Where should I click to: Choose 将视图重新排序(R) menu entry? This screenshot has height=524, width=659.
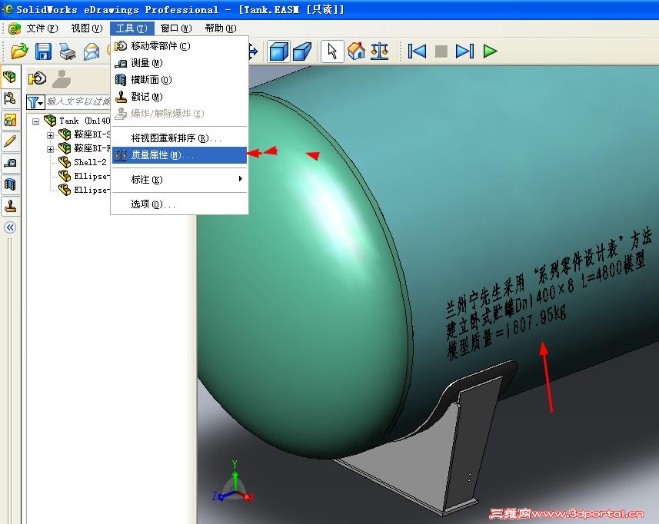coord(179,138)
